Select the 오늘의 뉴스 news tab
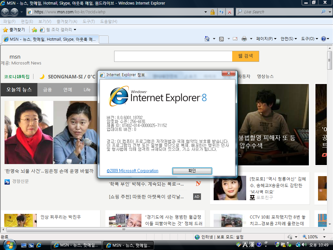Screen dimensions: 333x250 pos(19,90)
